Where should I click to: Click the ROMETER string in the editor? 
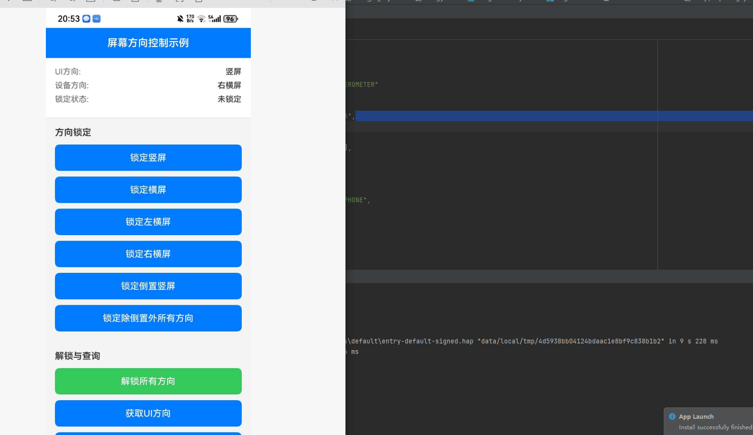click(362, 84)
